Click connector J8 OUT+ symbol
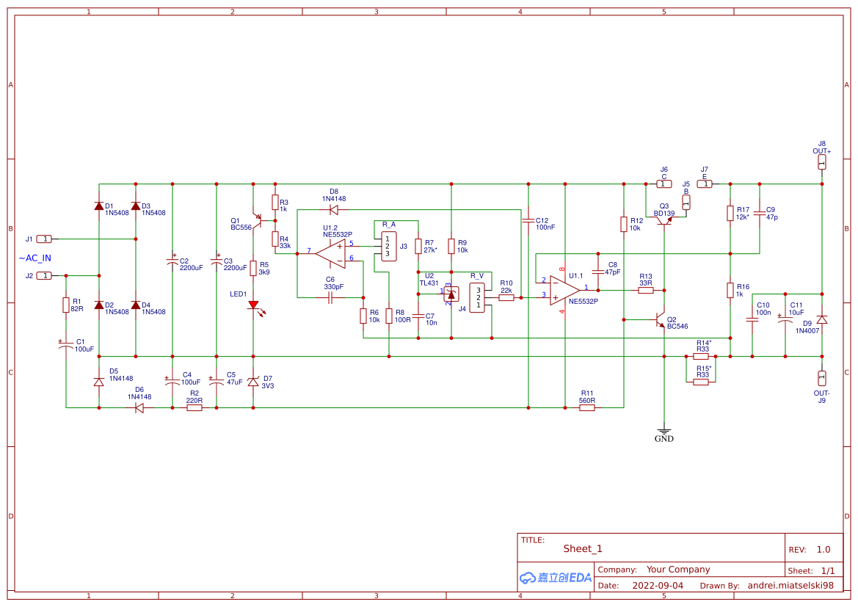The image size is (858, 607). point(821,161)
